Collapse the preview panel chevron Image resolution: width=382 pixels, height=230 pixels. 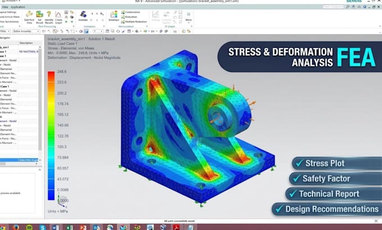pyautogui.click(x=40, y=169)
